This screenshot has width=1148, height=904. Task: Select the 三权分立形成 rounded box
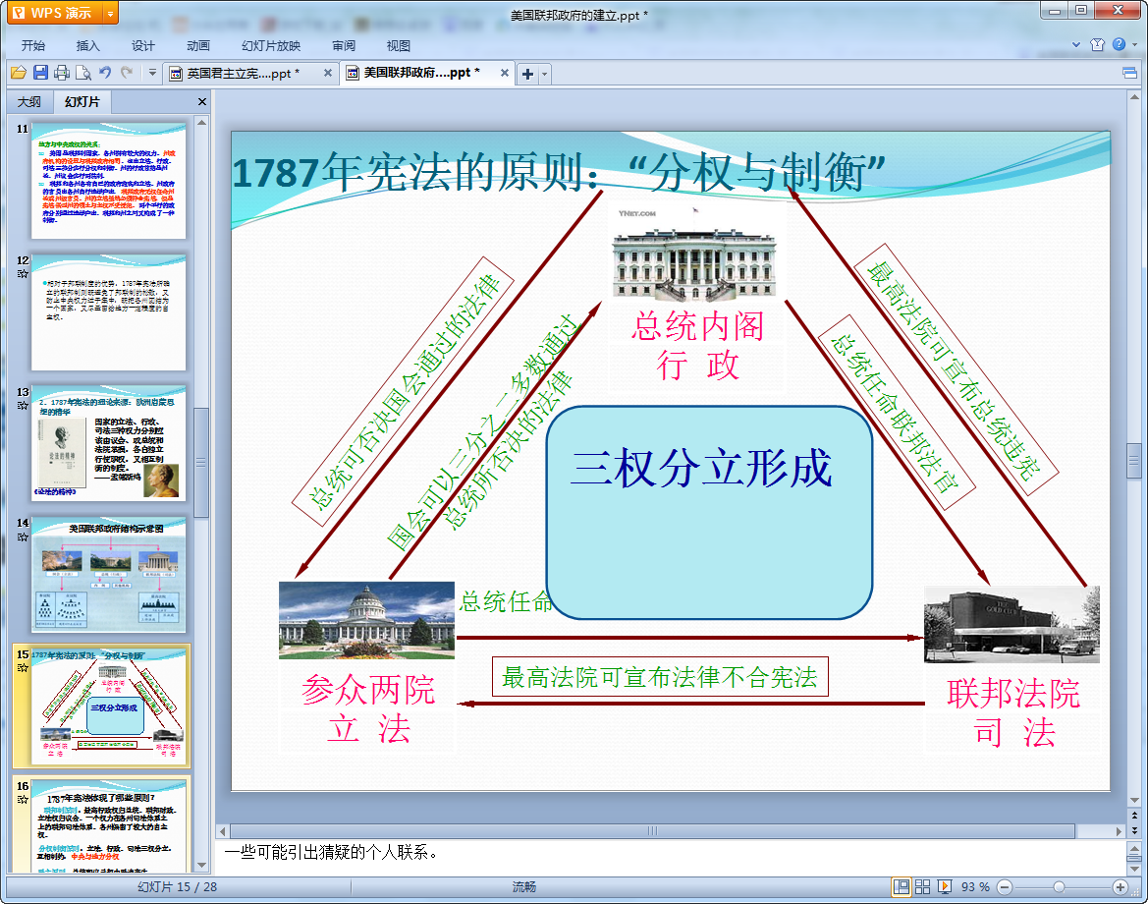(x=709, y=513)
